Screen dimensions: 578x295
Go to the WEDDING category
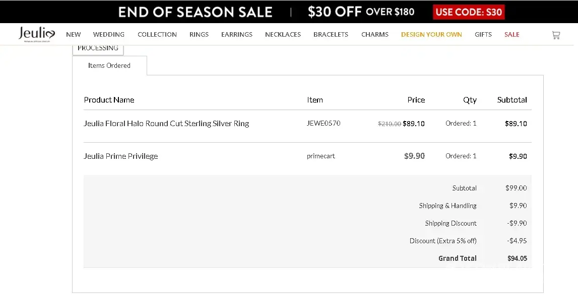[x=109, y=35]
